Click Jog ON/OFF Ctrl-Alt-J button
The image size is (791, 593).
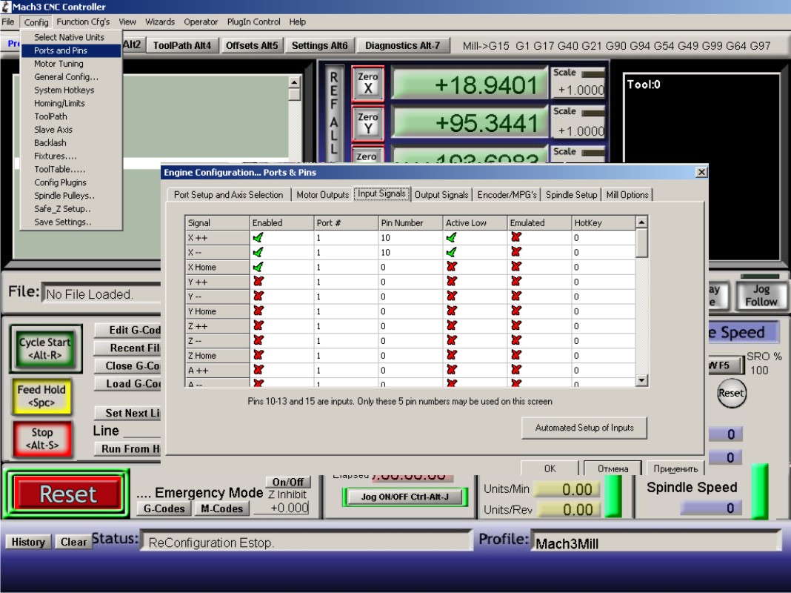click(x=404, y=497)
